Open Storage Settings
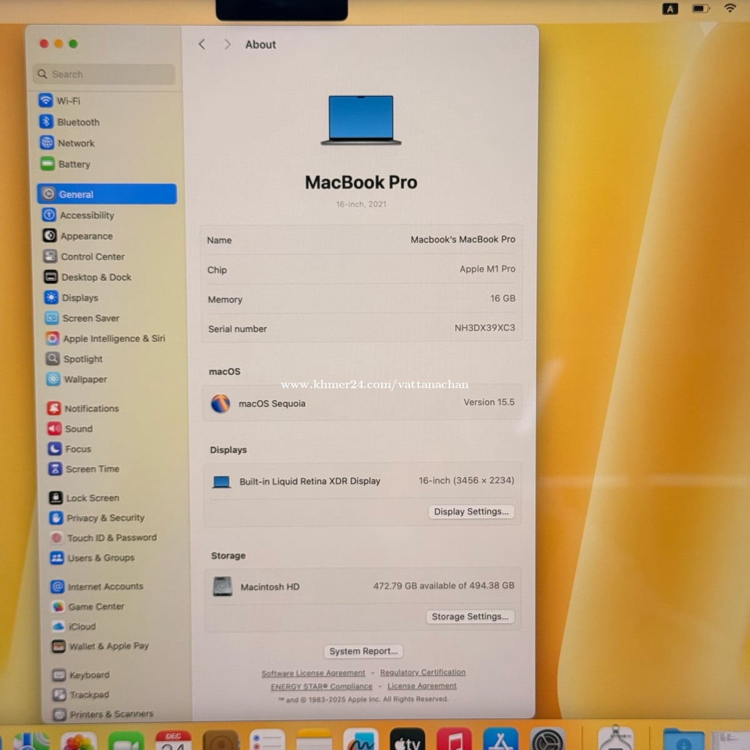Image resolution: width=750 pixels, height=750 pixels. point(470,617)
